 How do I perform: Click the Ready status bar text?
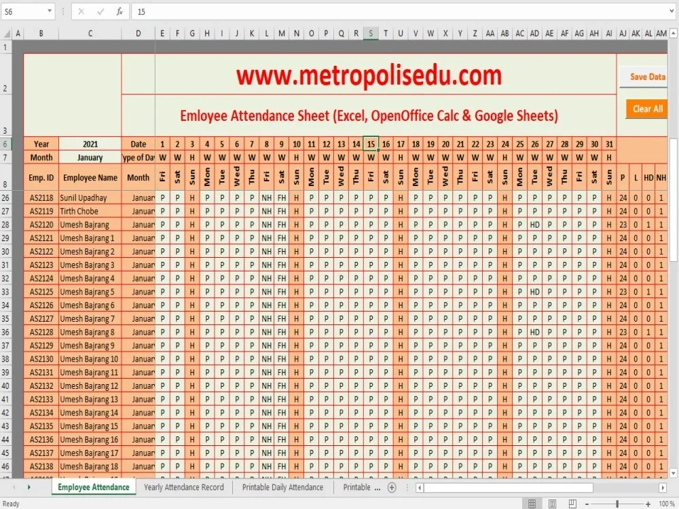click(11, 504)
